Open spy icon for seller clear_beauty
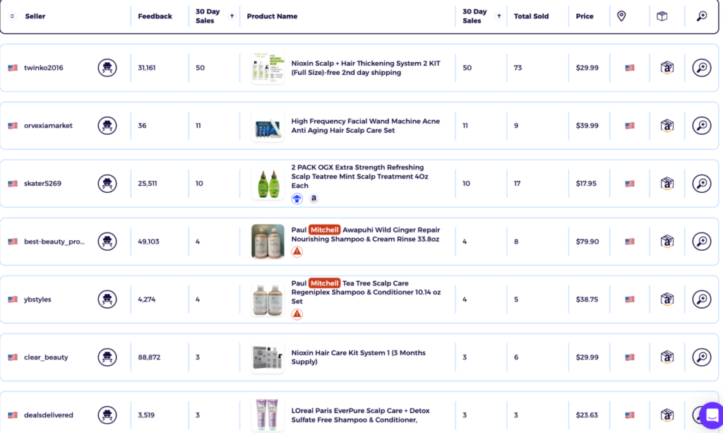 tap(107, 357)
